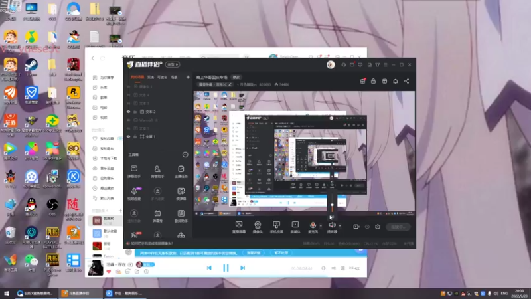Show the 文本 1 source layer
Viewport: 531px width, 299px height.
click(x=128, y=128)
